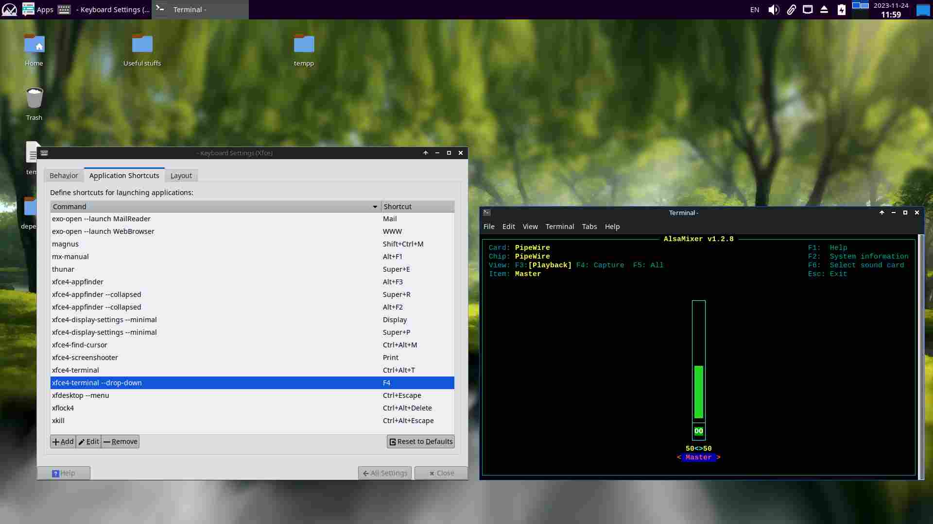This screenshot has width=933, height=524.
Task: Click the volume speaker tray icon
Action: tap(774, 10)
